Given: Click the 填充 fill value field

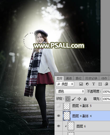Looking at the screenshot, I should point(106,99).
